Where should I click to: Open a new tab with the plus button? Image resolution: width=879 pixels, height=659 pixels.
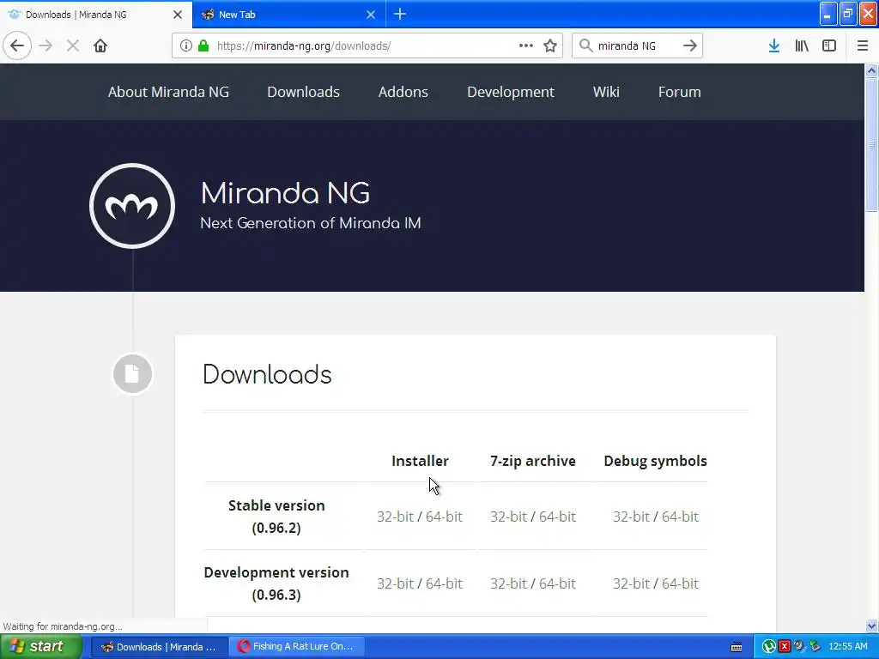click(x=400, y=14)
